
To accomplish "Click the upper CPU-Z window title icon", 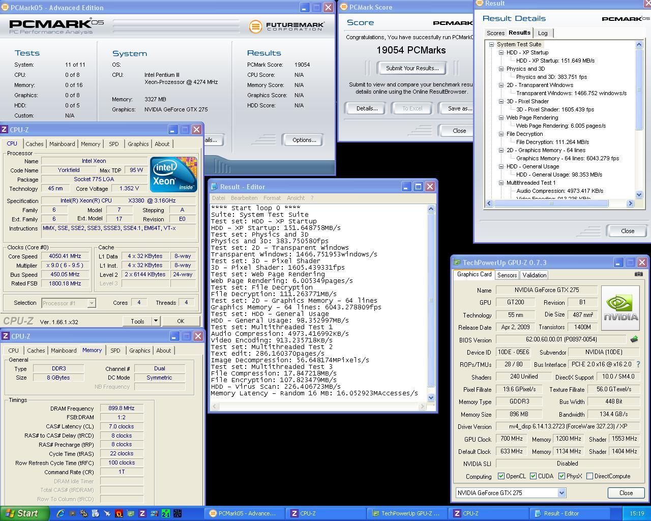I will 4,129.
